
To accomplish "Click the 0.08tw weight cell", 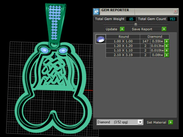I will click(157, 55).
